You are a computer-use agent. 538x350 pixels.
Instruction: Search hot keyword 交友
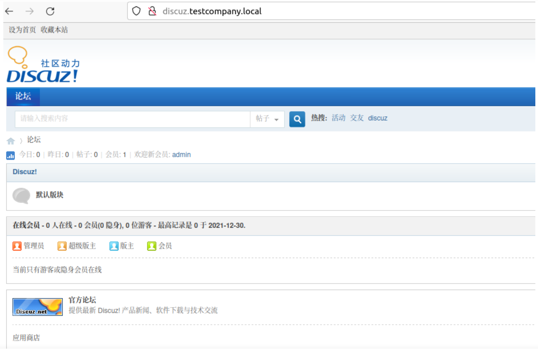[357, 118]
